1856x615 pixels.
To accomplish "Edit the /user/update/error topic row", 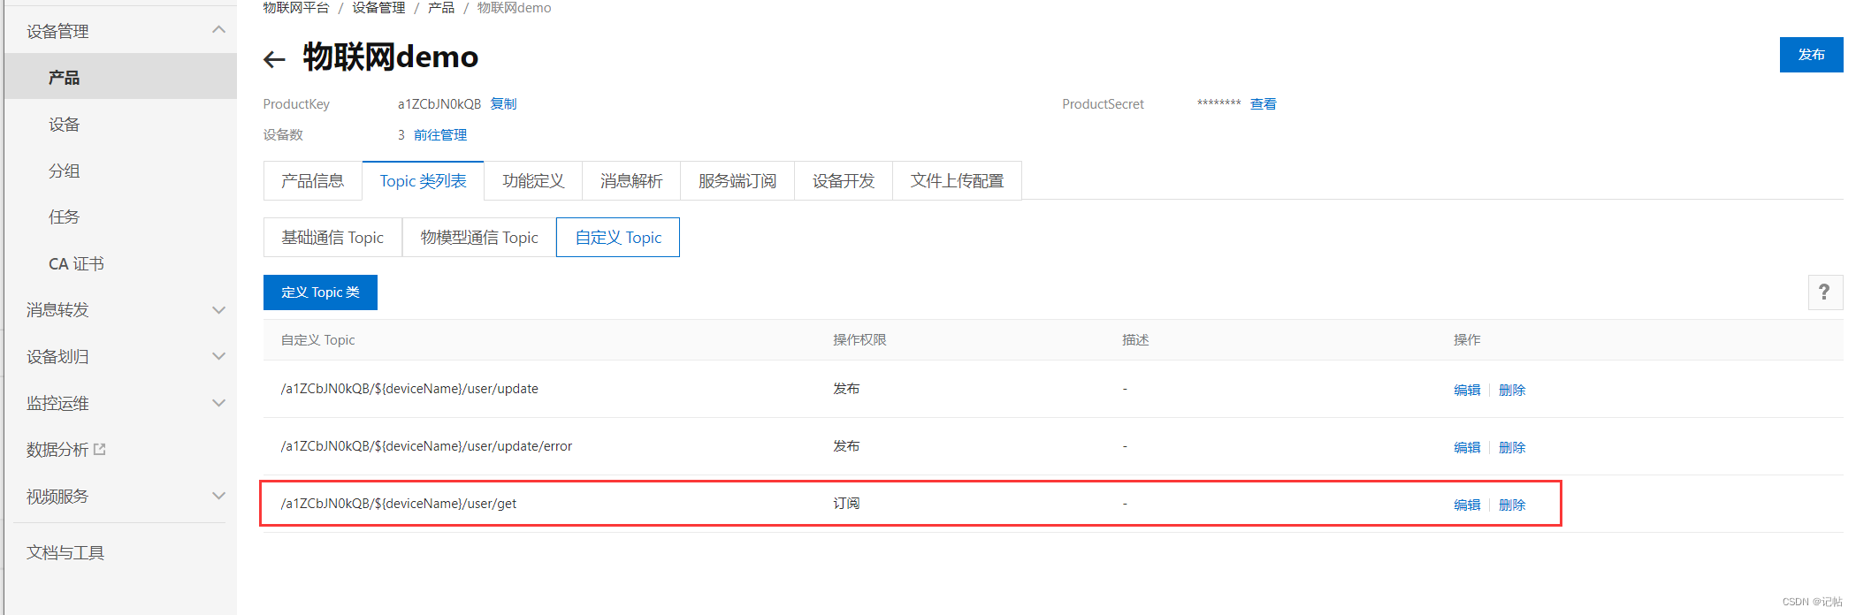I will (x=1467, y=447).
